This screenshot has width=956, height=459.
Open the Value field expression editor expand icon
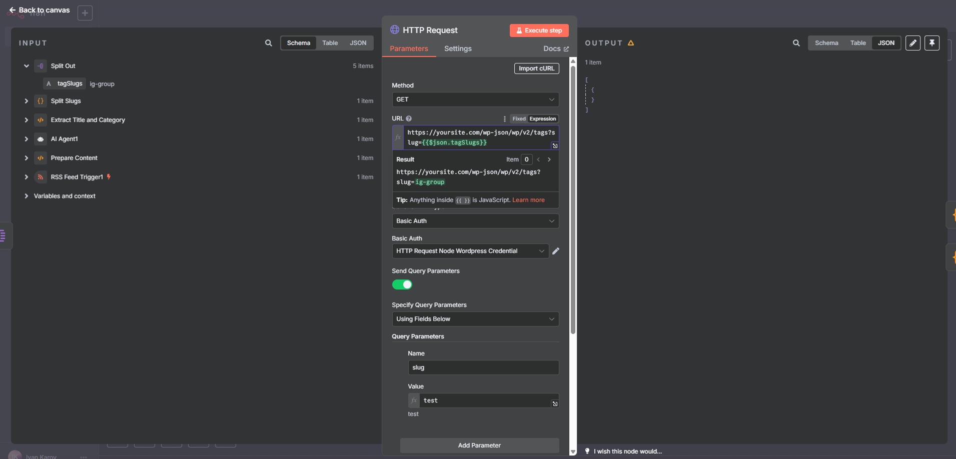tap(555, 404)
